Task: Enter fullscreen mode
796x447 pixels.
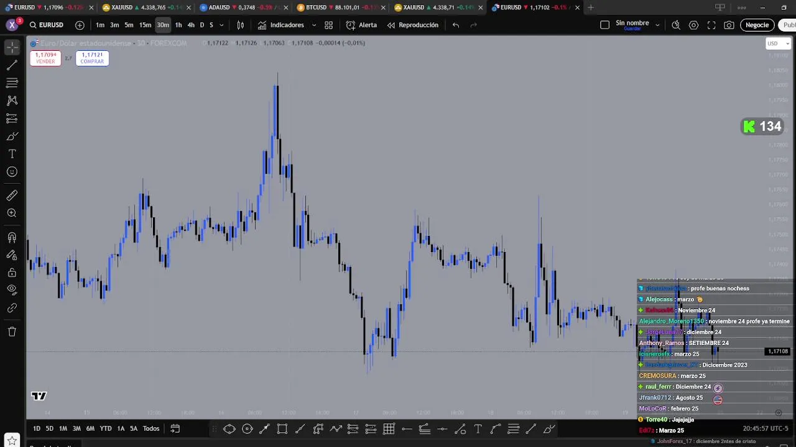Action: pyautogui.click(x=711, y=25)
